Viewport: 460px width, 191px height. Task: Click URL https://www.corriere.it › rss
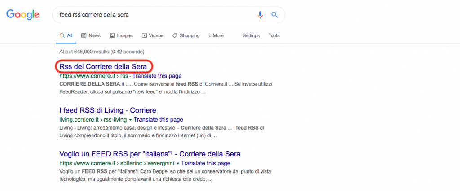pyautogui.click(x=94, y=76)
